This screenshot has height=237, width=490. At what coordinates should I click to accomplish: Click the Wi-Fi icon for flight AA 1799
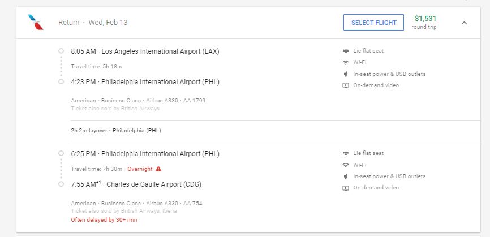[346, 62]
